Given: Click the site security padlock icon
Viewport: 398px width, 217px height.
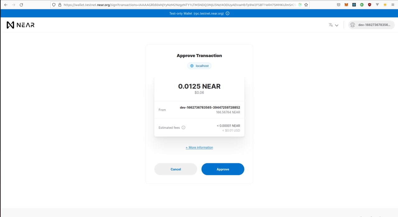Looking at the screenshot, I should (x=60, y=5).
